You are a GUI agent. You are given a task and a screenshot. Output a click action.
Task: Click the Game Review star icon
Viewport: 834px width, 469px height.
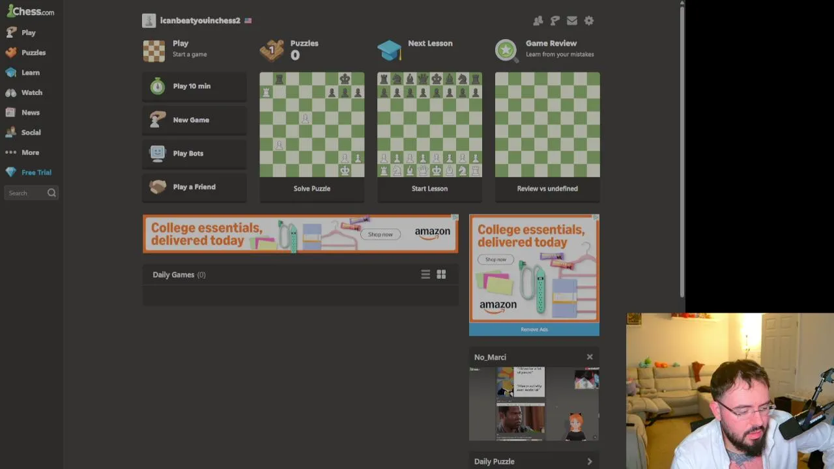506,50
